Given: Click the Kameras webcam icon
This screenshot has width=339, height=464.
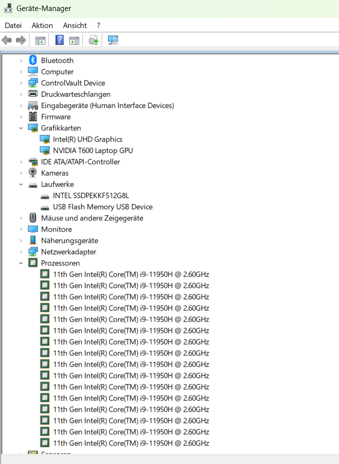Looking at the screenshot, I should pos(33,173).
